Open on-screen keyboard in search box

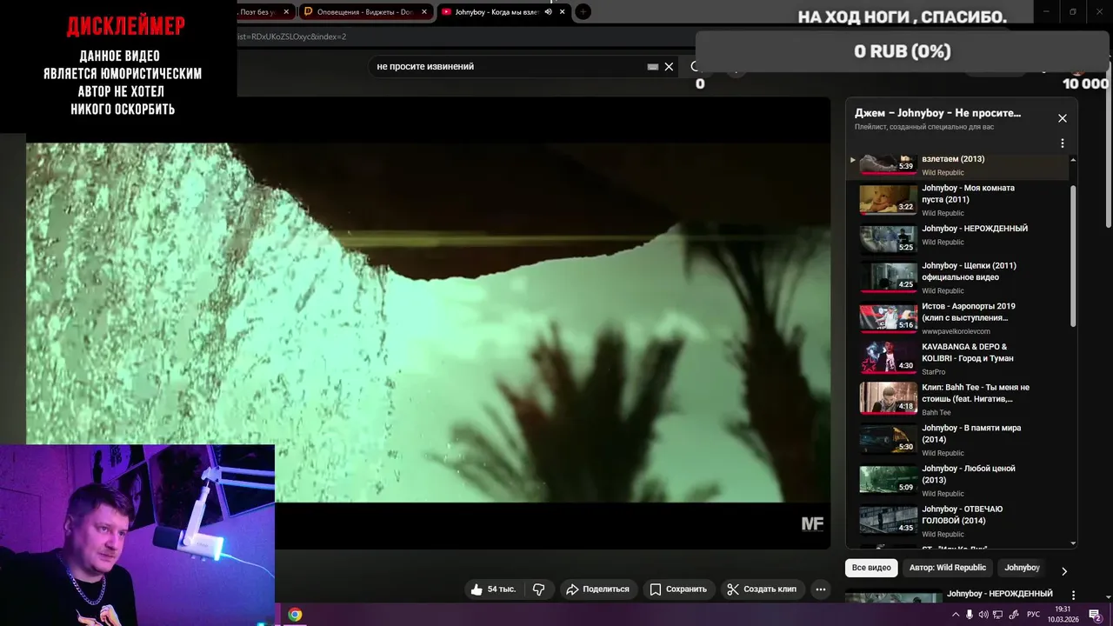pyautogui.click(x=652, y=66)
